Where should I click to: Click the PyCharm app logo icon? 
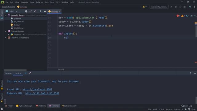point(2,2)
